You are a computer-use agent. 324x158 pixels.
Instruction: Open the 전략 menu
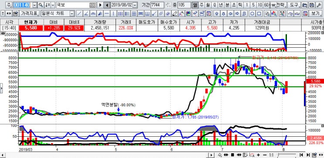[281, 5]
